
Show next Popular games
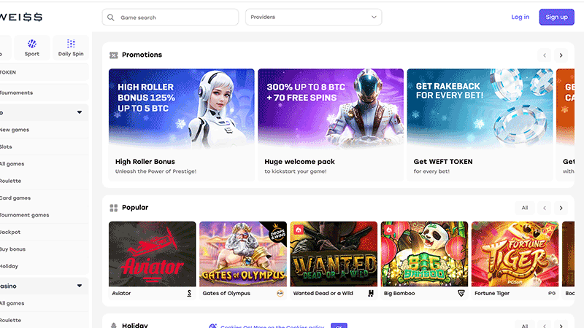coord(561,208)
